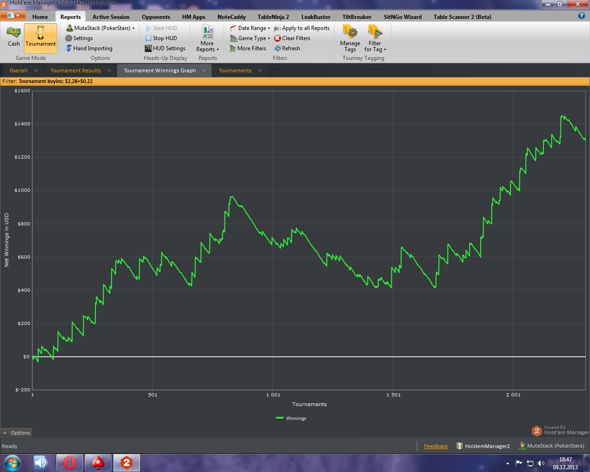
Task: Select Cash game mode
Action: (x=13, y=37)
